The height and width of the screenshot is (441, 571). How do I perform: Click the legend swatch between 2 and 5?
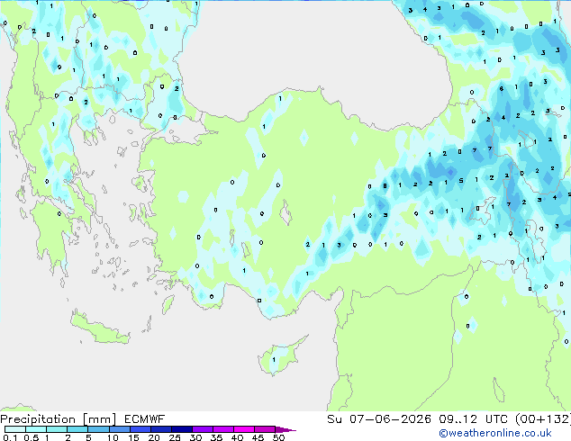[77, 429]
